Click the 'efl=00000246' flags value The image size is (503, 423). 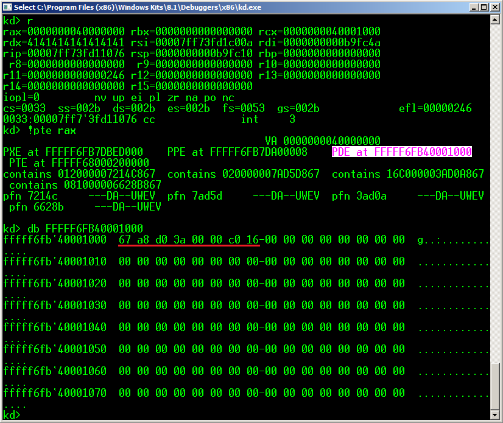(x=435, y=108)
